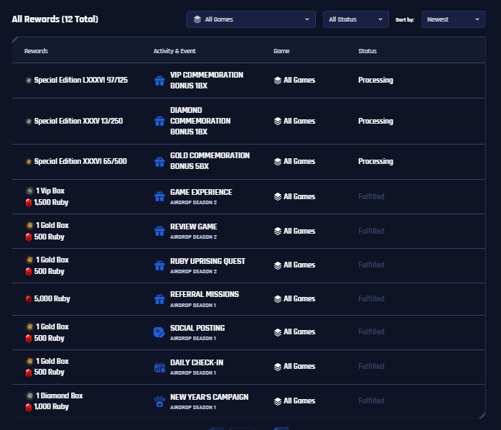Click the 1 Diamond Box reward text
This screenshot has height=430, width=501.
point(60,395)
